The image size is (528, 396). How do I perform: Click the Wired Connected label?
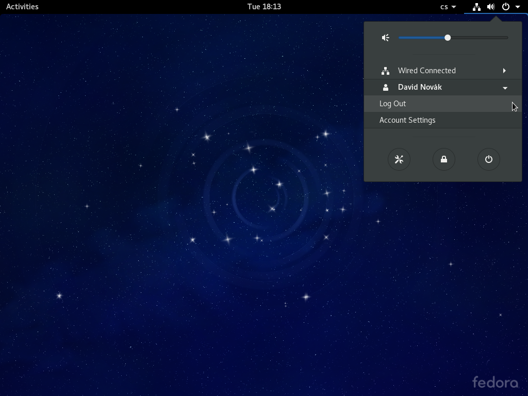426,71
